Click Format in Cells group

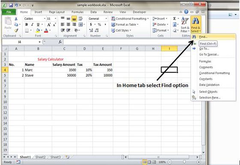pyautogui.click(x=161, y=30)
